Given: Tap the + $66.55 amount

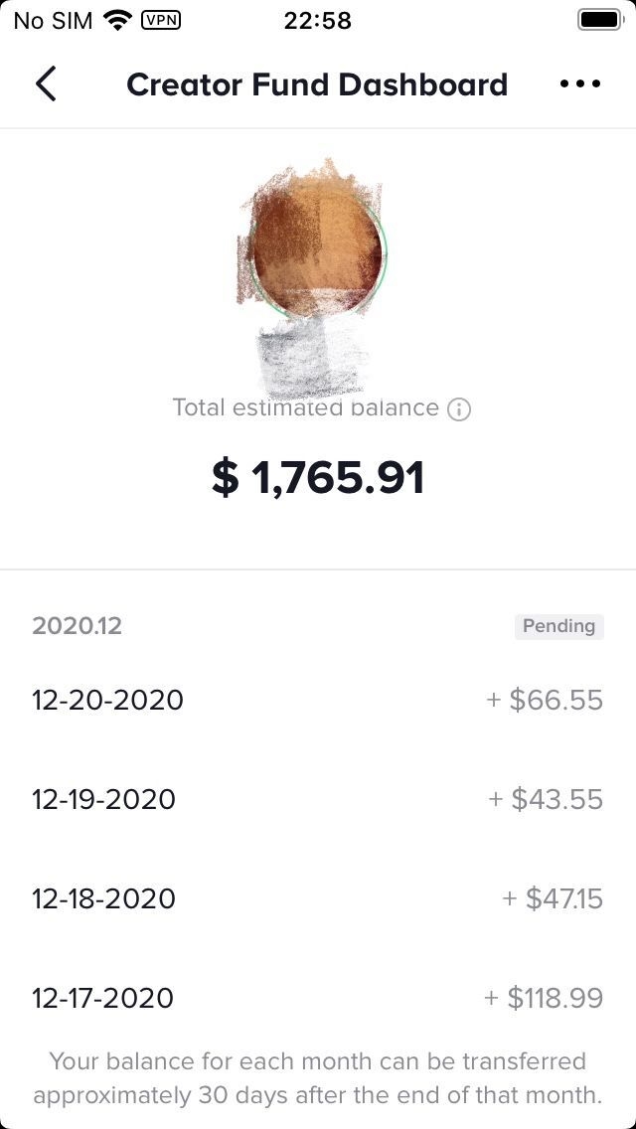Looking at the screenshot, I should 545,700.
